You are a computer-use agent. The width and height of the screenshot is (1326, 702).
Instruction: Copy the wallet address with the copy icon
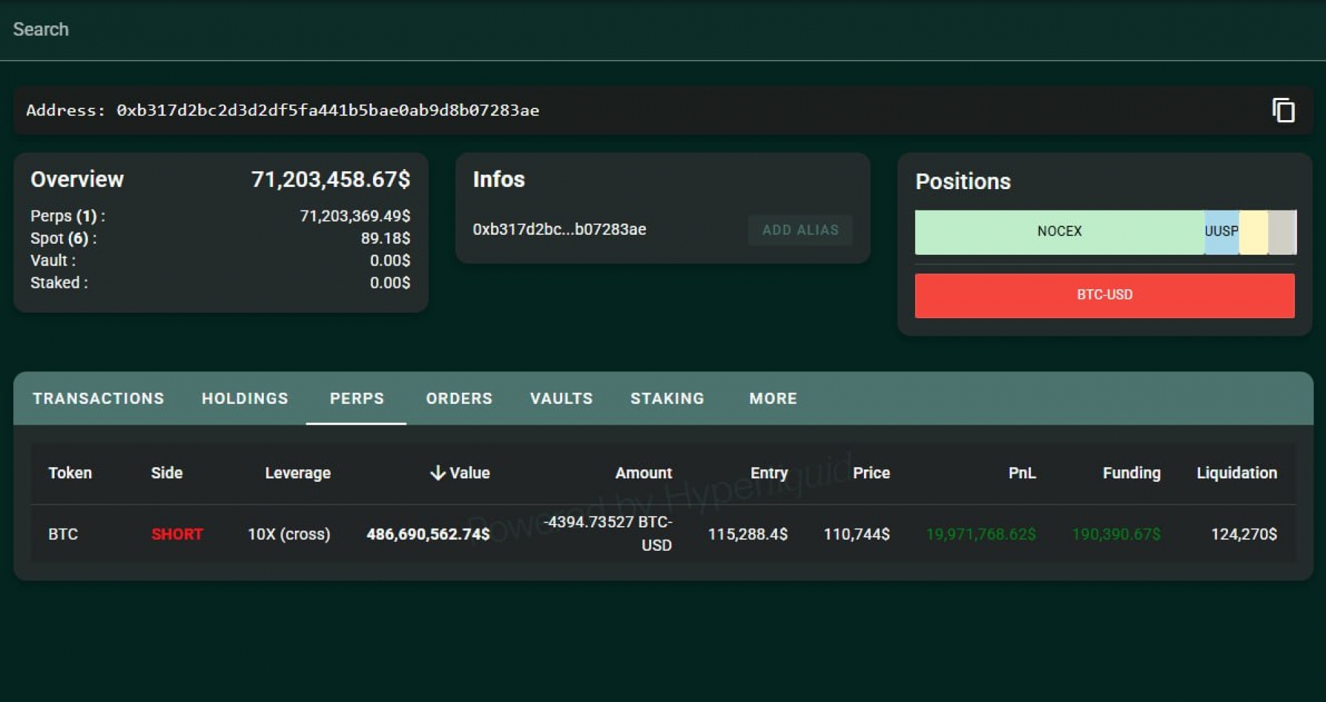point(1282,110)
